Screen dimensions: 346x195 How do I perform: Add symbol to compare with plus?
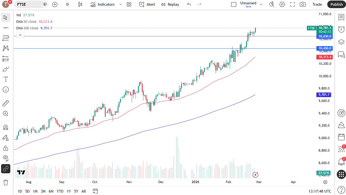[55, 4]
